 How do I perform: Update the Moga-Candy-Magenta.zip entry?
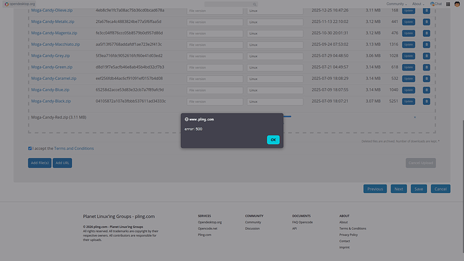[x=408, y=33]
